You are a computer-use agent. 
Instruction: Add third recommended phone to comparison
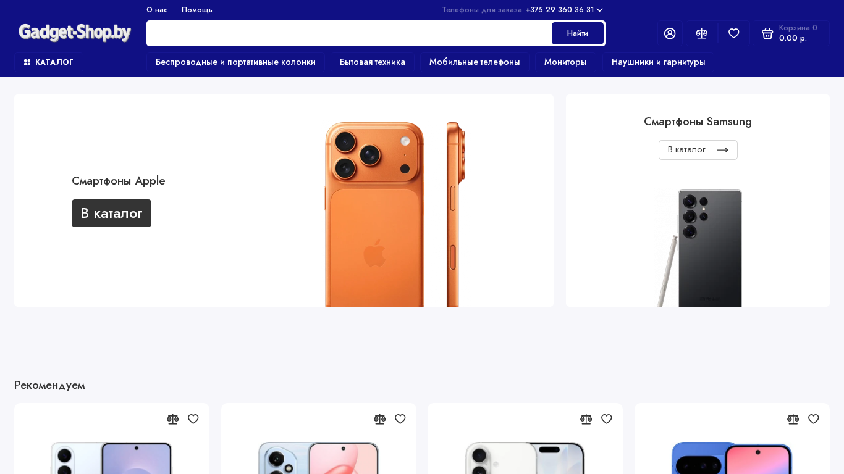click(586, 419)
